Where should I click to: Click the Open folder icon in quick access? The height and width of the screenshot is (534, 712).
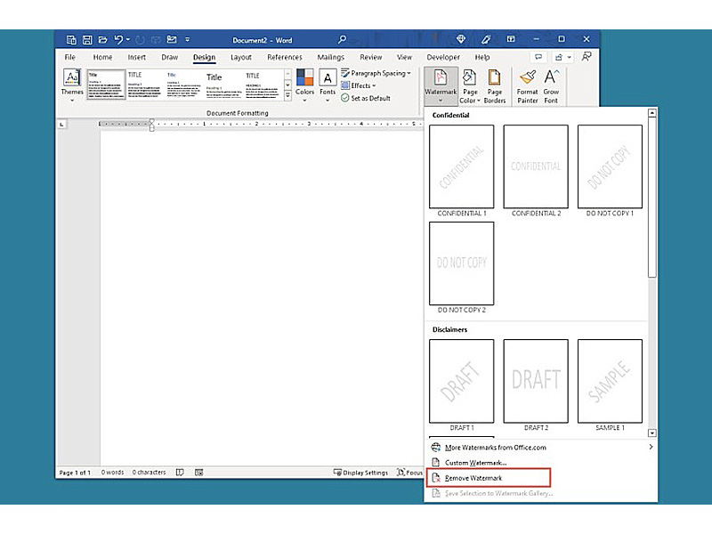pos(102,40)
